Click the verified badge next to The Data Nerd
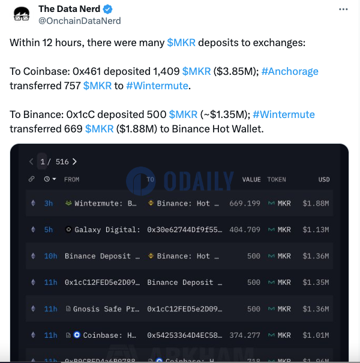Viewport: 360px width, 363px height. click(107, 9)
